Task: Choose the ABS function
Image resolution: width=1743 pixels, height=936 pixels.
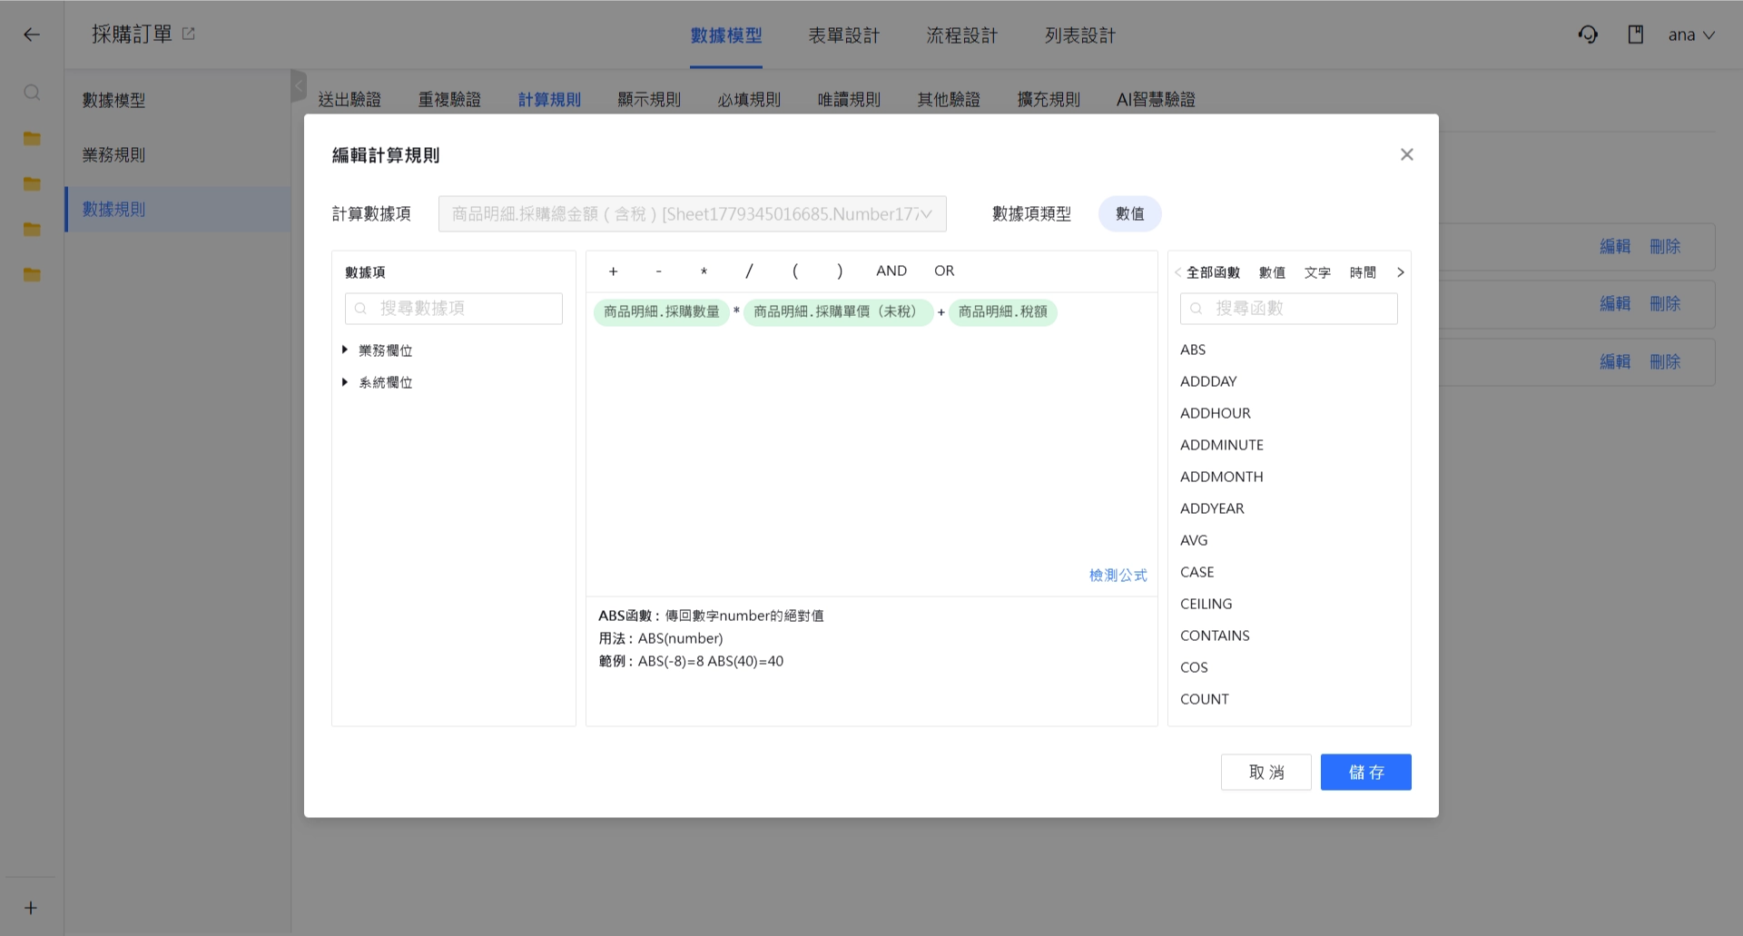Action: (1193, 350)
